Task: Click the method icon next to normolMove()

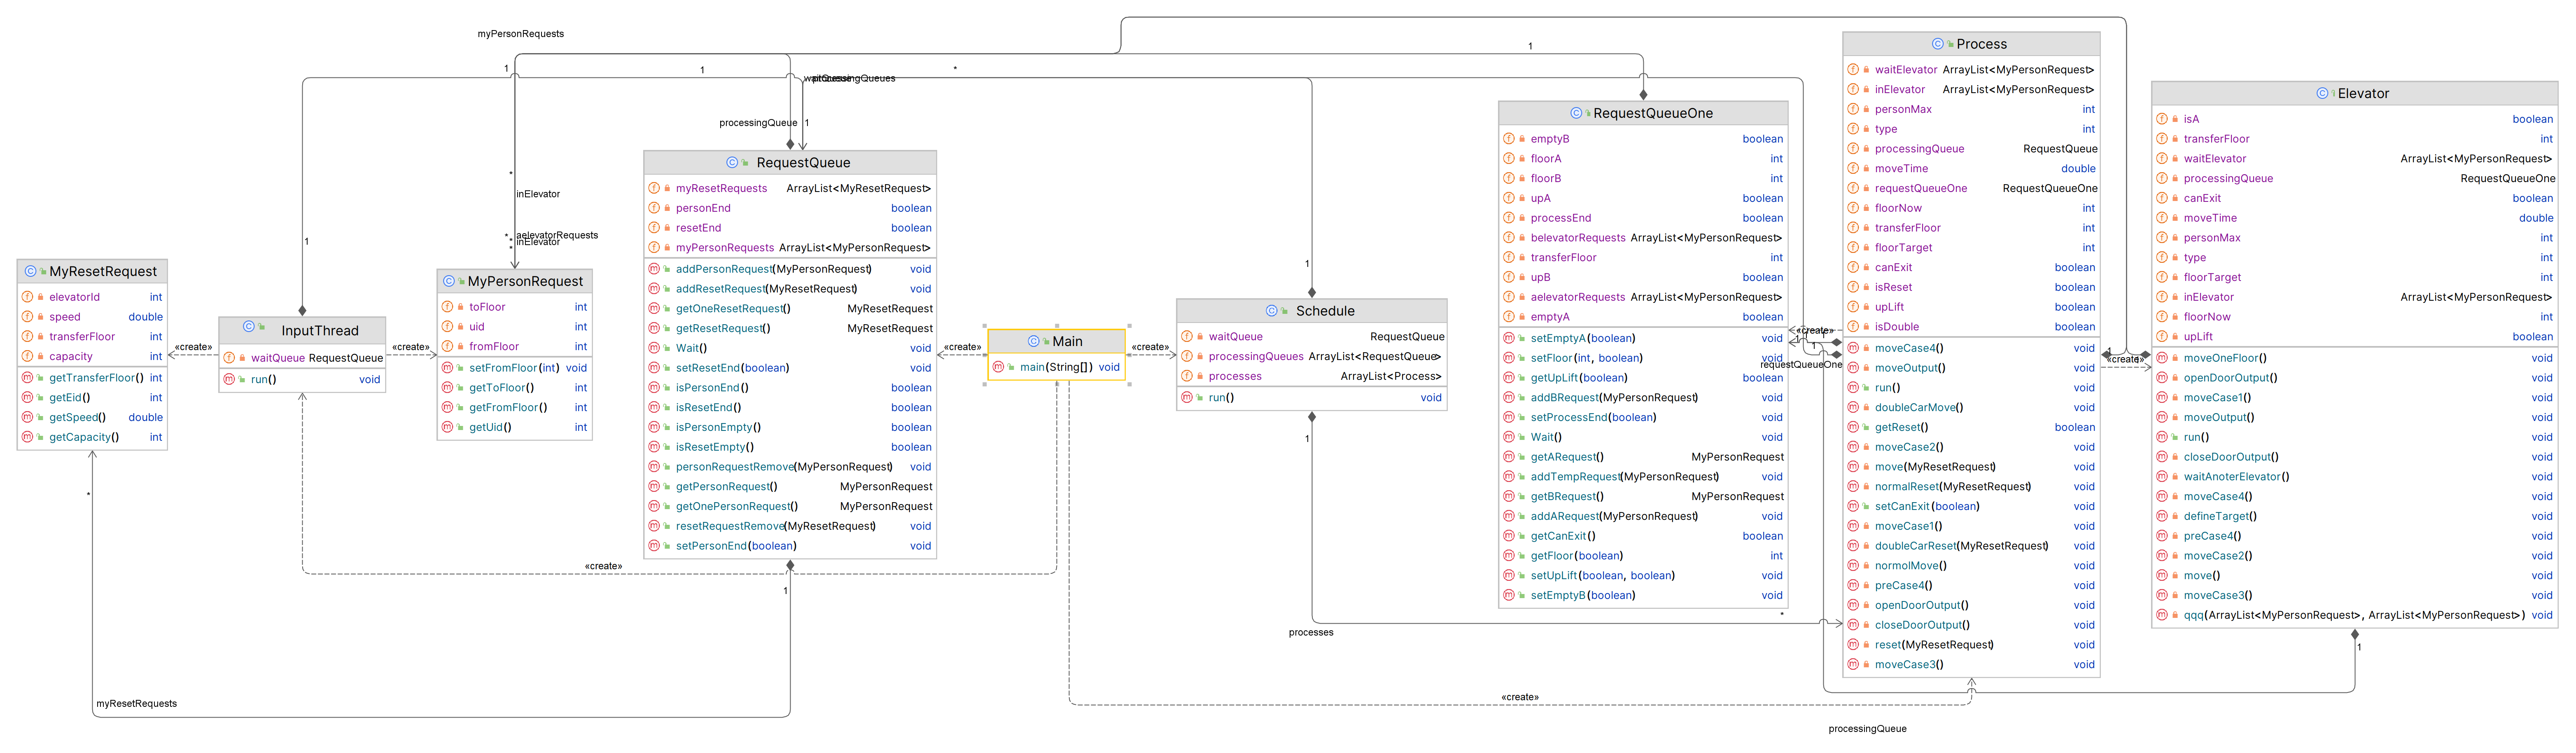Action: tap(1853, 566)
